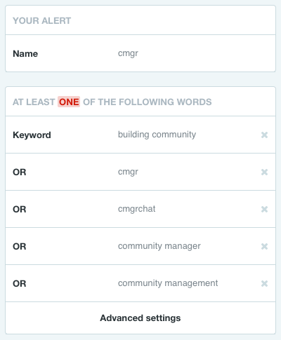Delete the community manager keyword
The height and width of the screenshot is (340, 281).
tap(264, 246)
